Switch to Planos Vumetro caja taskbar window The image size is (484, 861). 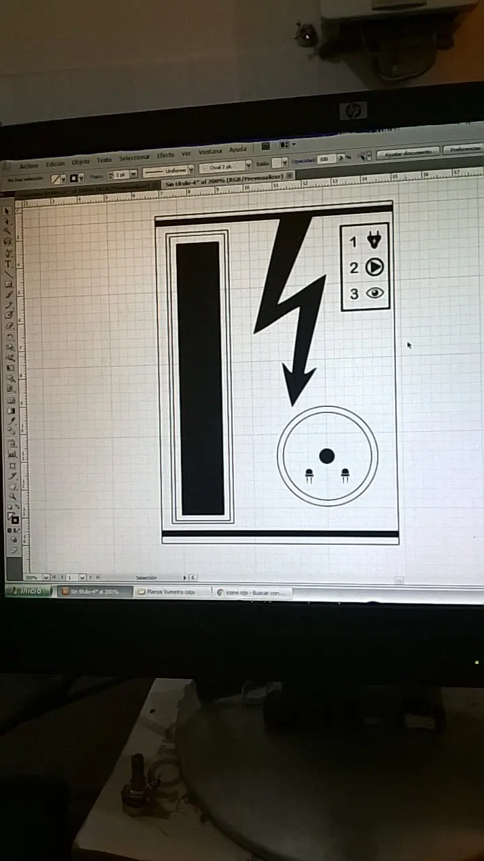(171, 592)
